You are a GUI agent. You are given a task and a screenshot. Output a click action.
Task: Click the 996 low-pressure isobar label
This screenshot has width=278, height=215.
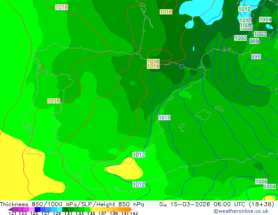[x=256, y=57]
